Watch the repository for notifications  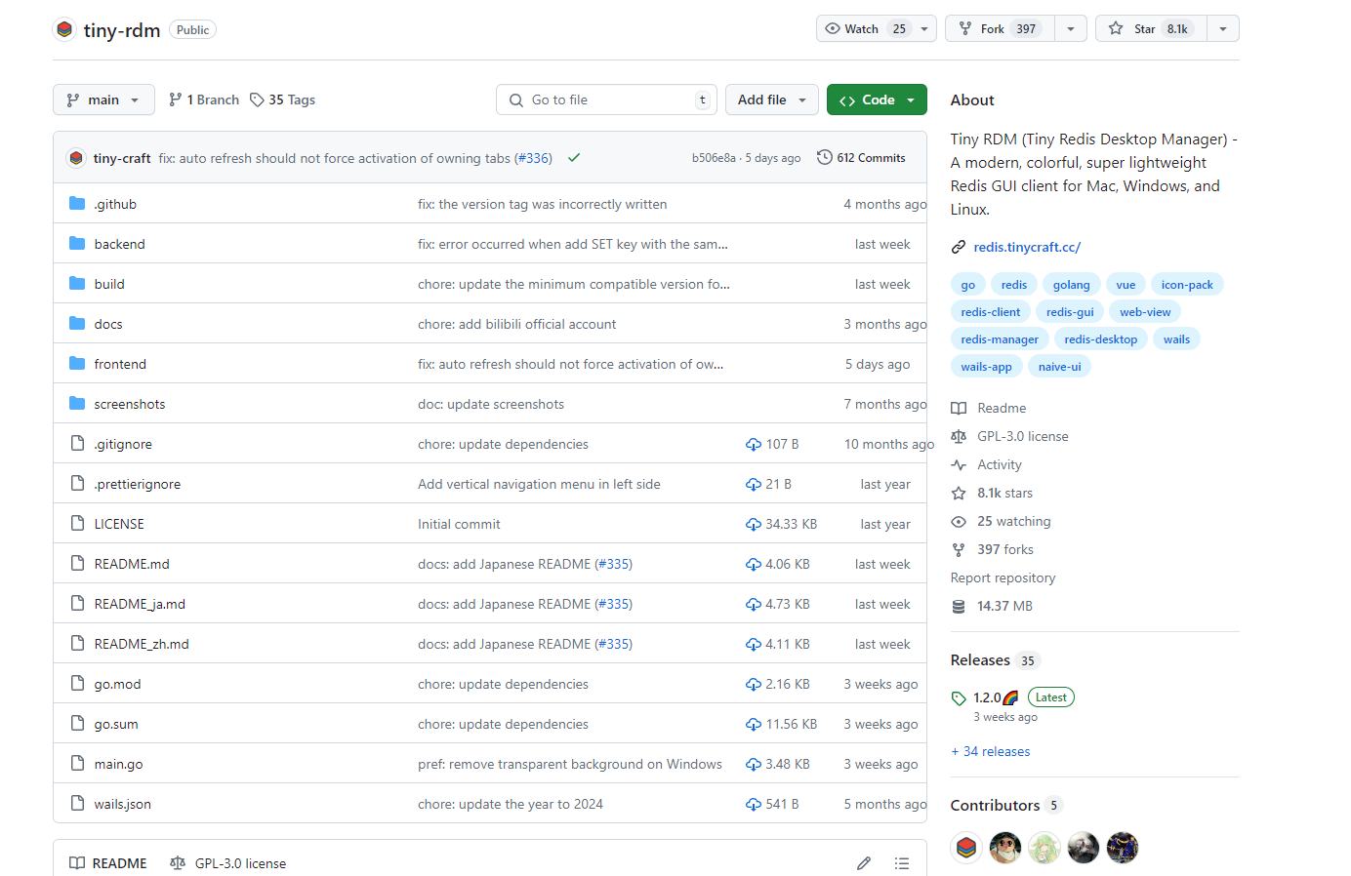[x=864, y=29]
